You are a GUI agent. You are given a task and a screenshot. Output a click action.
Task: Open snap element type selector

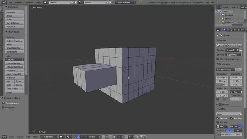(131, 137)
